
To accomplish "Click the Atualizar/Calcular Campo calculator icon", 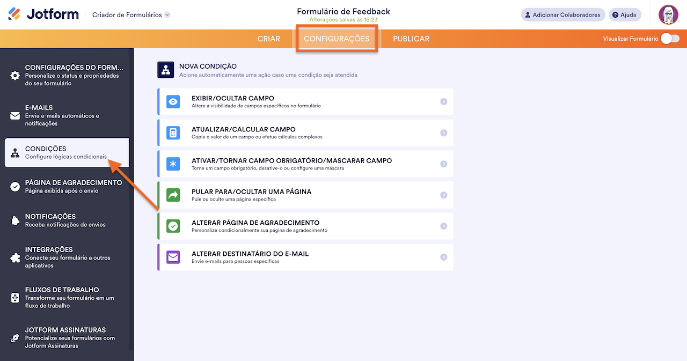I will coord(173,132).
